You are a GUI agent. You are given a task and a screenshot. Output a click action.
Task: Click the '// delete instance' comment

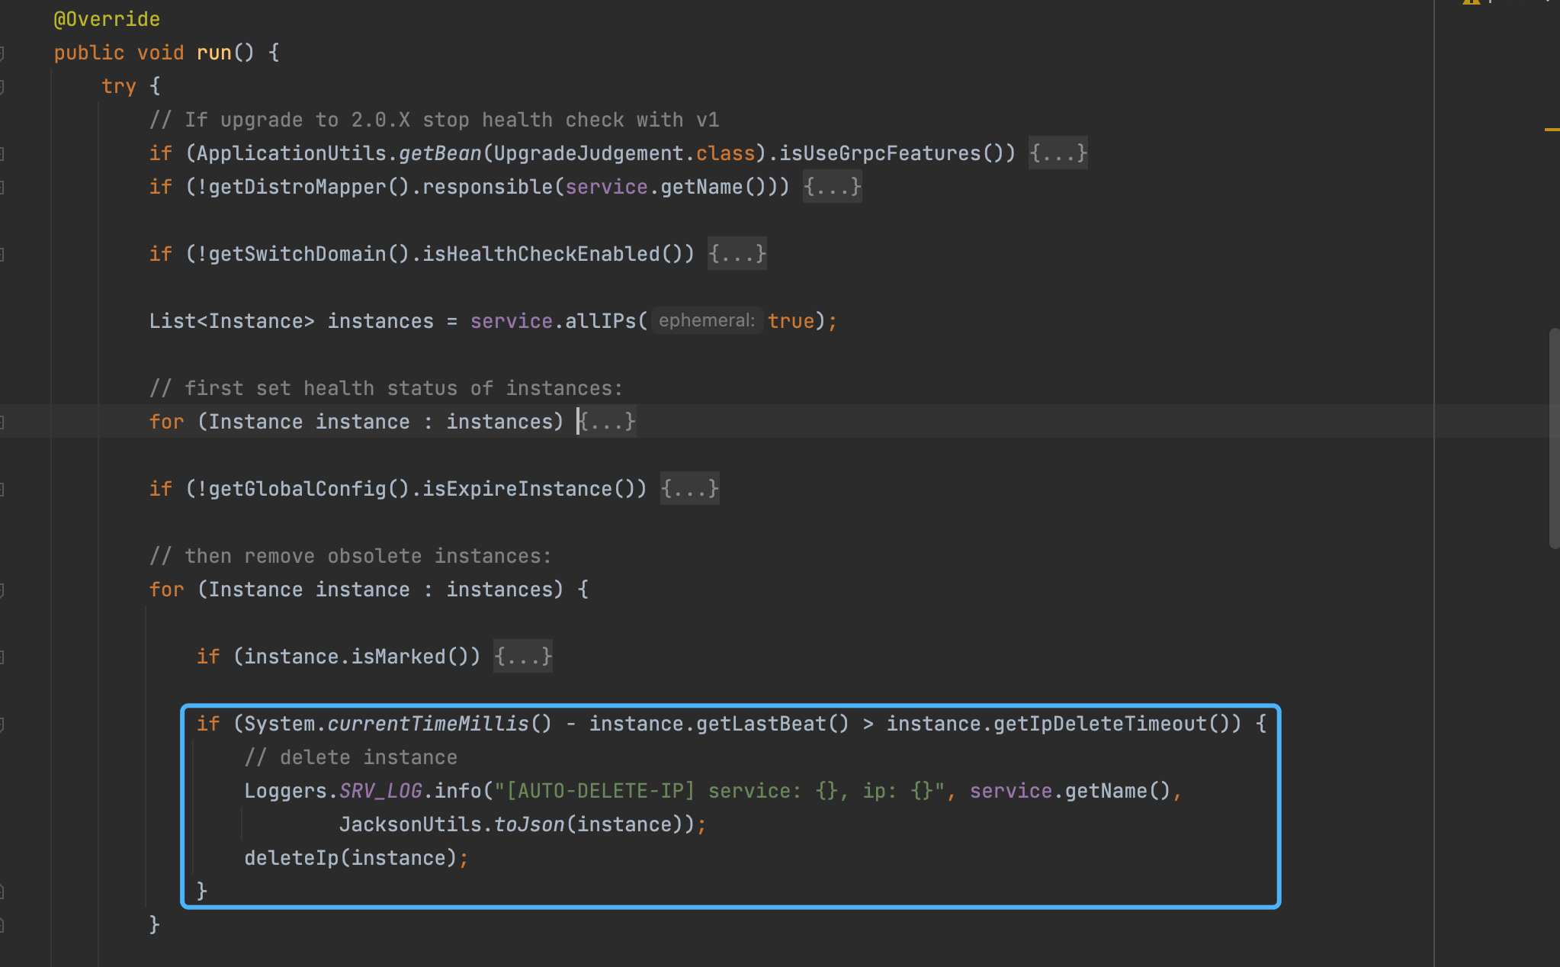click(351, 757)
